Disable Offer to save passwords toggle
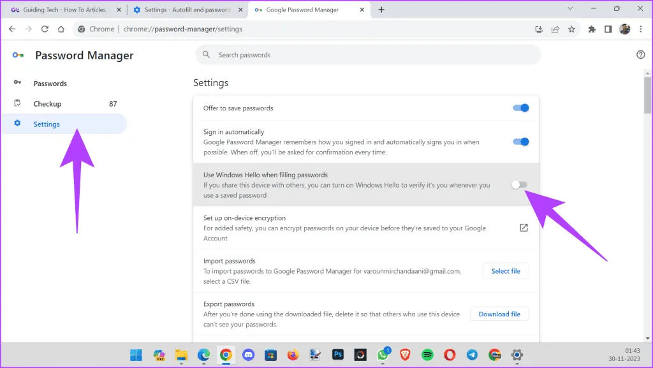 (521, 108)
